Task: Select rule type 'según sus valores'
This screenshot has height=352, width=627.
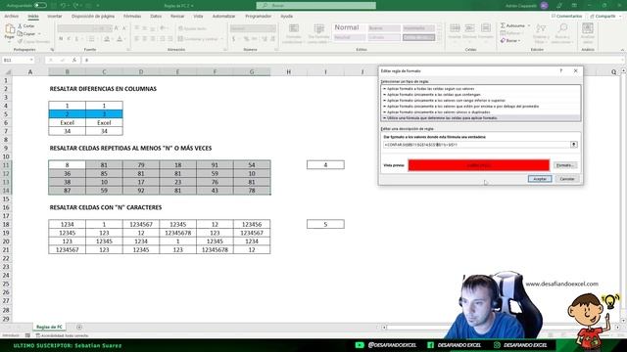Action: coord(481,89)
